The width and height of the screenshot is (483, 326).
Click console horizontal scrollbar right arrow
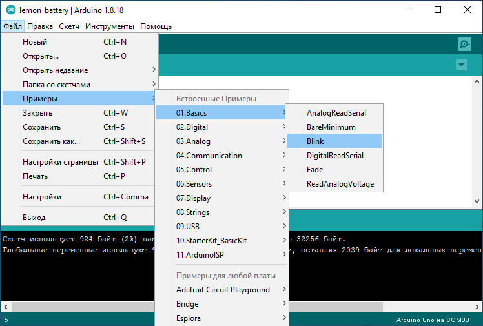pos(477,307)
